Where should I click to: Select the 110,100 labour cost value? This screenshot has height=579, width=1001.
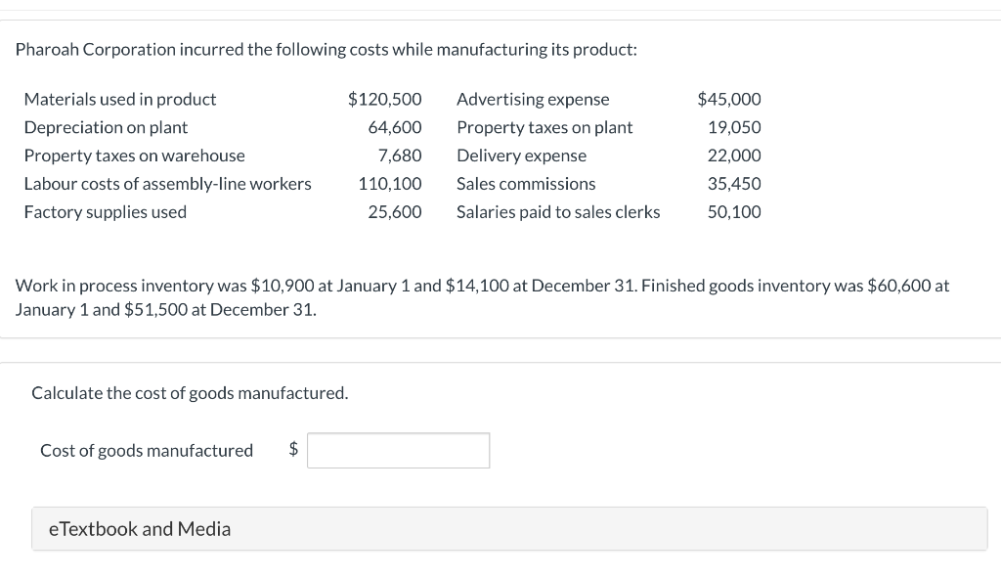[x=390, y=184]
